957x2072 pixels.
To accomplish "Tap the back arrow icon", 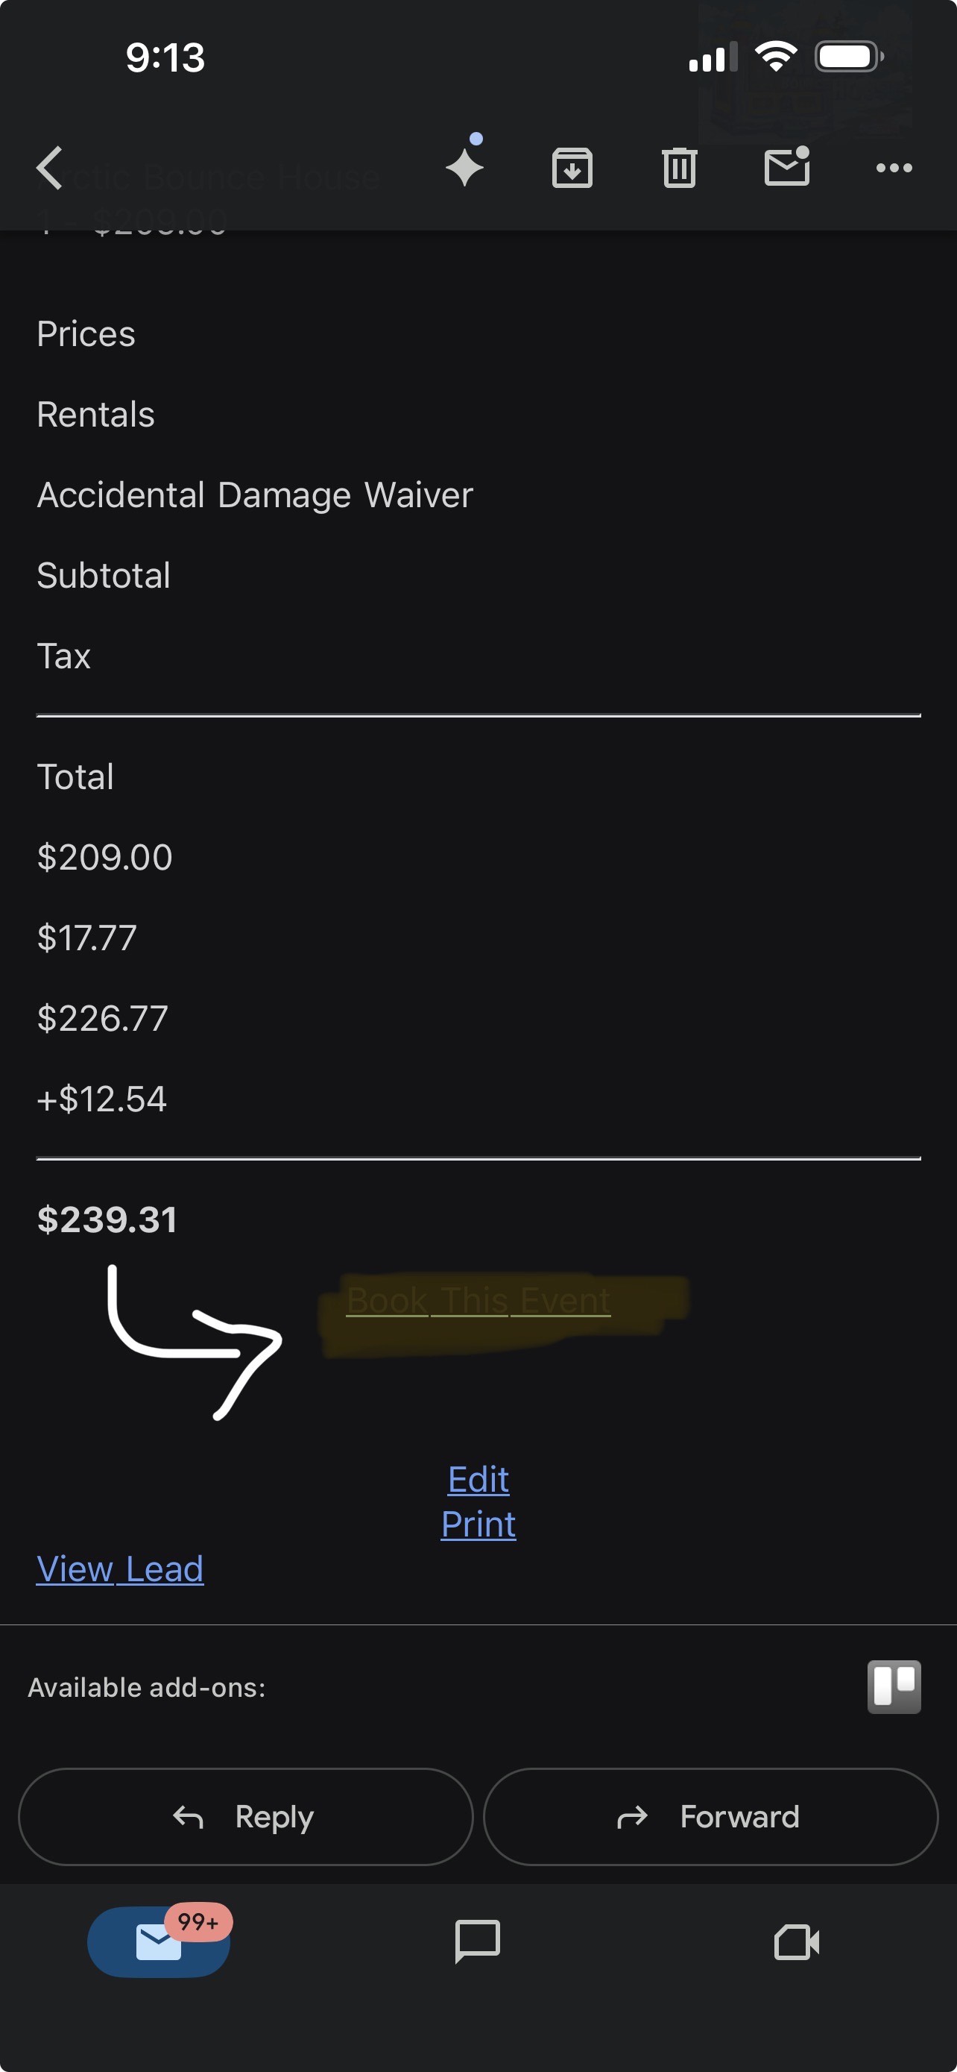I will coord(50,168).
